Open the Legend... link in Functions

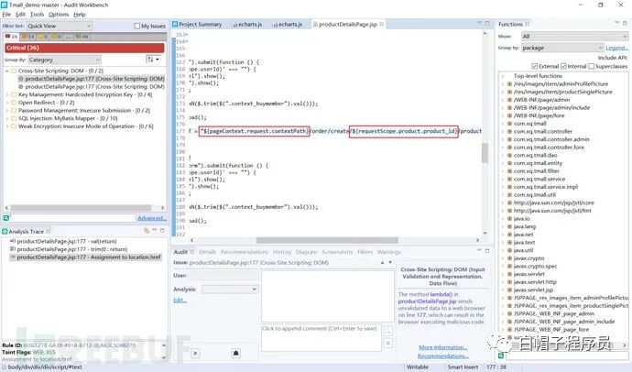[616, 48]
